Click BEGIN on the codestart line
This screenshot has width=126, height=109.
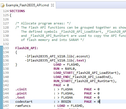click(x=66, y=102)
